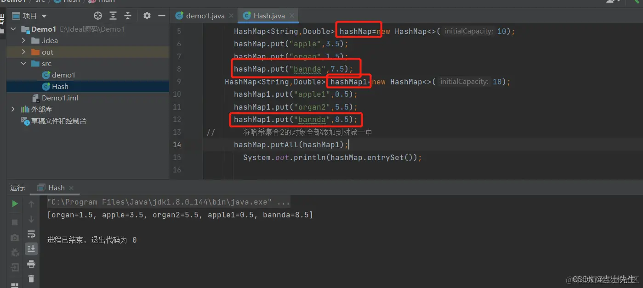643x288 pixels.
Task: Close the Hash.java tab
Action: click(x=291, y=16)
